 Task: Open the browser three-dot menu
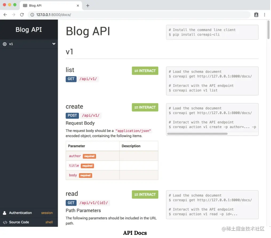264,15
